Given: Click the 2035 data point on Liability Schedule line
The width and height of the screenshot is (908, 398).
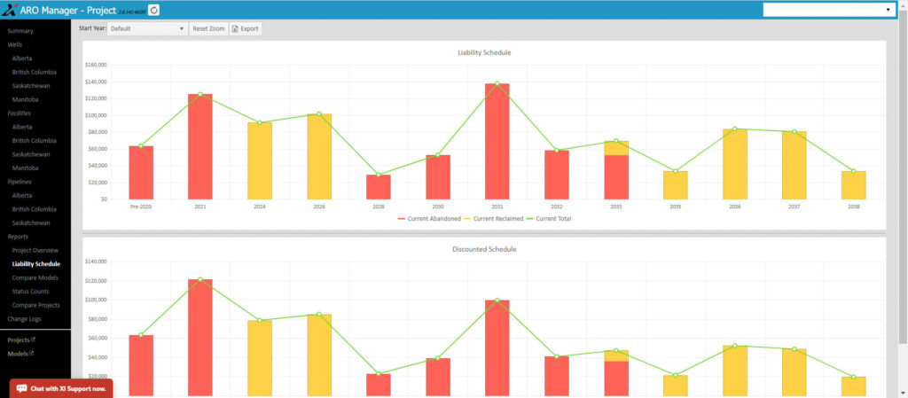Looking at the screenshot, I should point(675,171).
